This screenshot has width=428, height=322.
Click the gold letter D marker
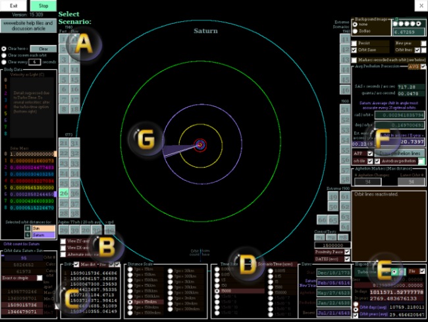(246, 265)
